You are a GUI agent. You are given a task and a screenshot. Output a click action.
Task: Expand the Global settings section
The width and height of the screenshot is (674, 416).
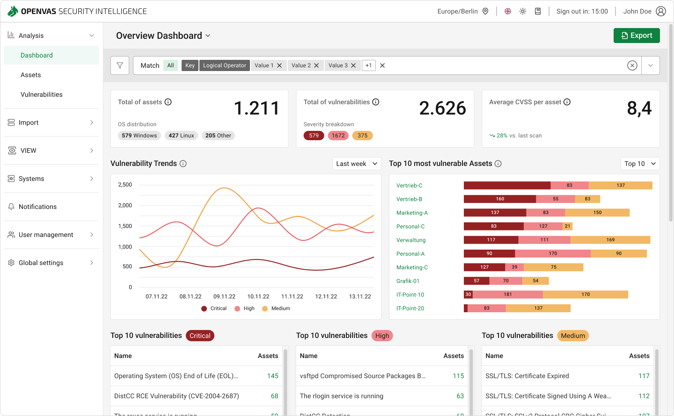coord(92,263)
